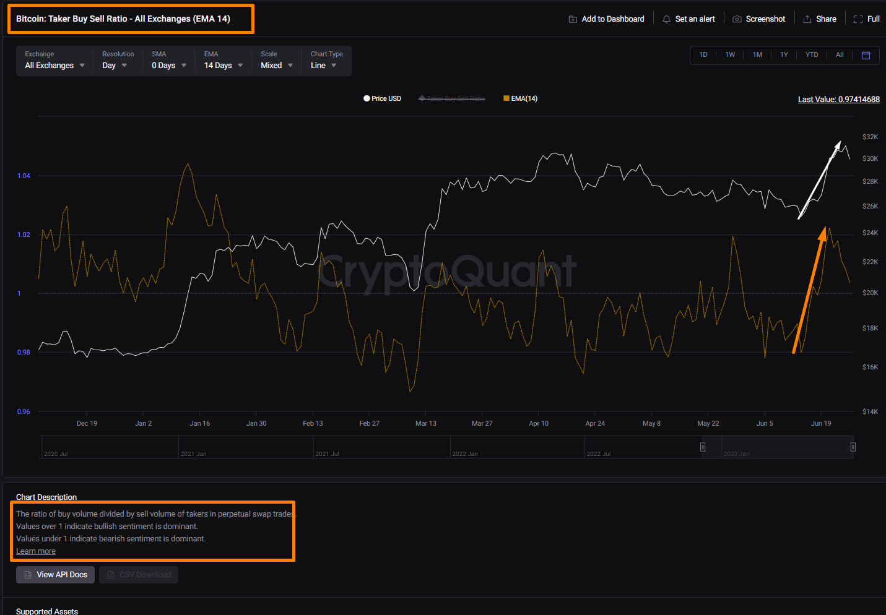Click the Share label
886x615 pixels.
(826, 19)
